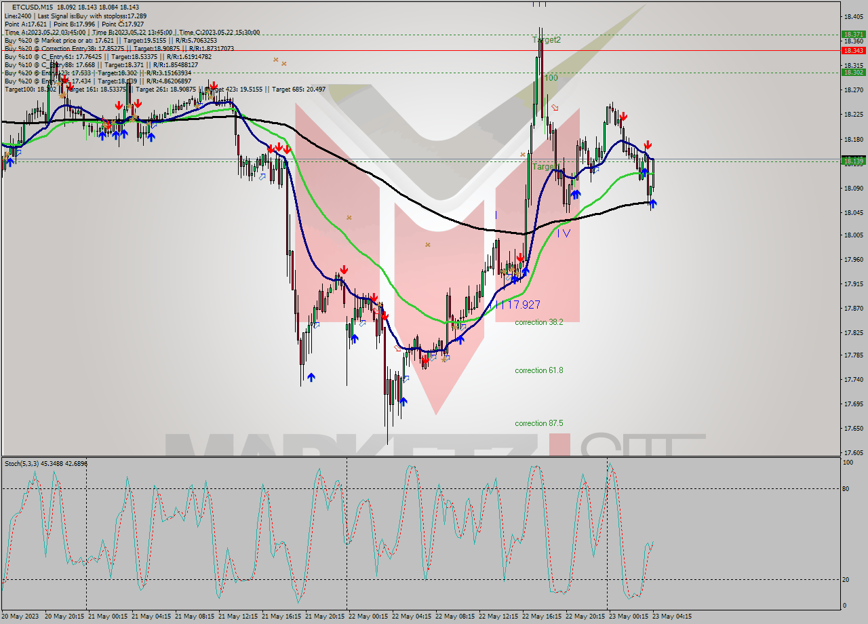Click the '23 May 00:15' time axis label

click(x=628, y=617)
